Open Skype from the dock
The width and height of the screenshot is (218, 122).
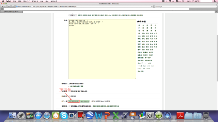pos(64,115)
